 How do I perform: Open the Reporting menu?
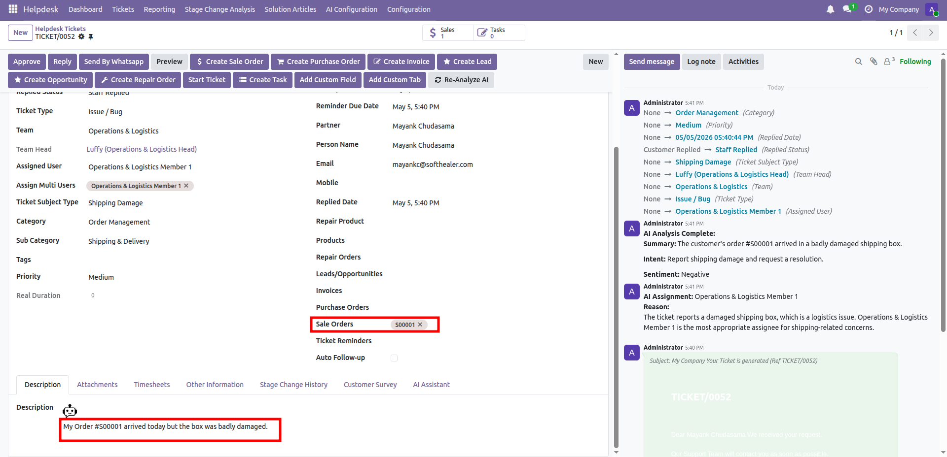point(159,9)
